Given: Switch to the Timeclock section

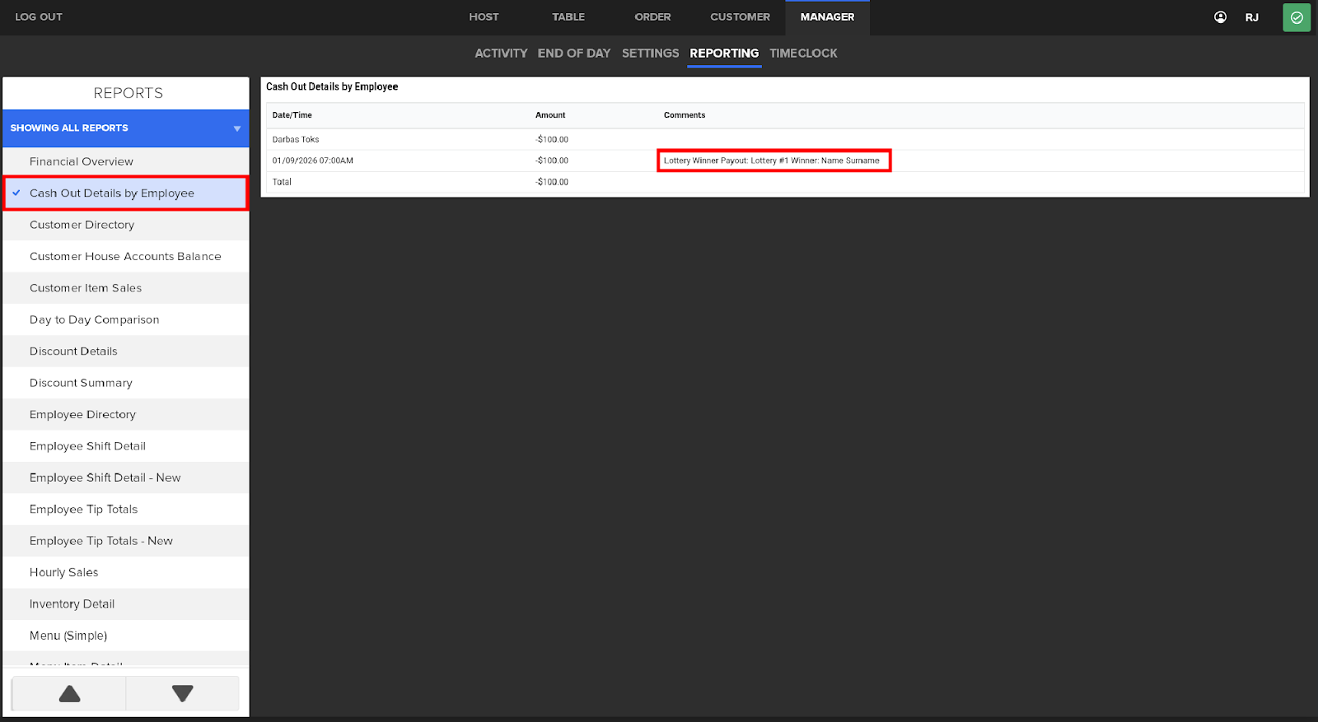Looking at the screenshot, I should [x=803, y=54].
